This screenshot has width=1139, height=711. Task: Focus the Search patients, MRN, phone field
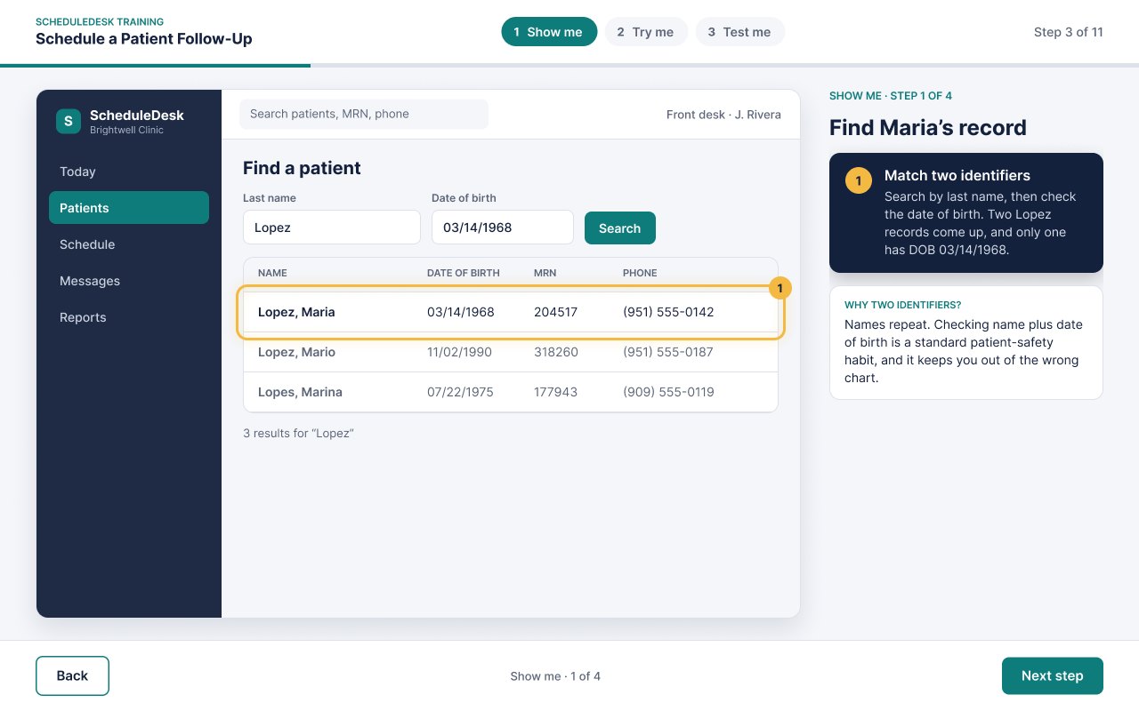coord(364,114)
